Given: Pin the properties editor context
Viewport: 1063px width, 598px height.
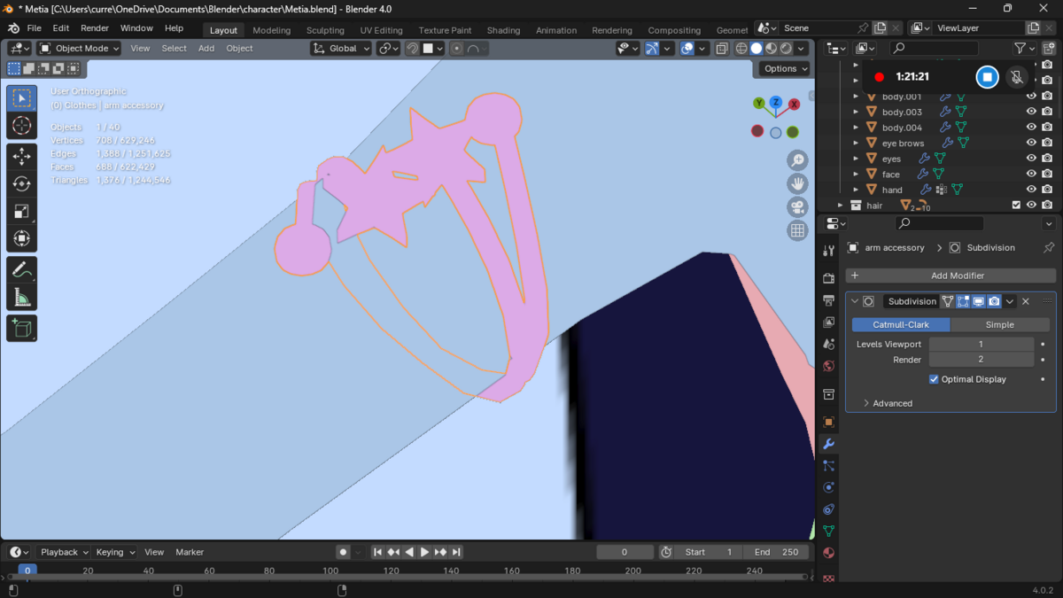Looking at the screenshot, I should point(1049,248).
